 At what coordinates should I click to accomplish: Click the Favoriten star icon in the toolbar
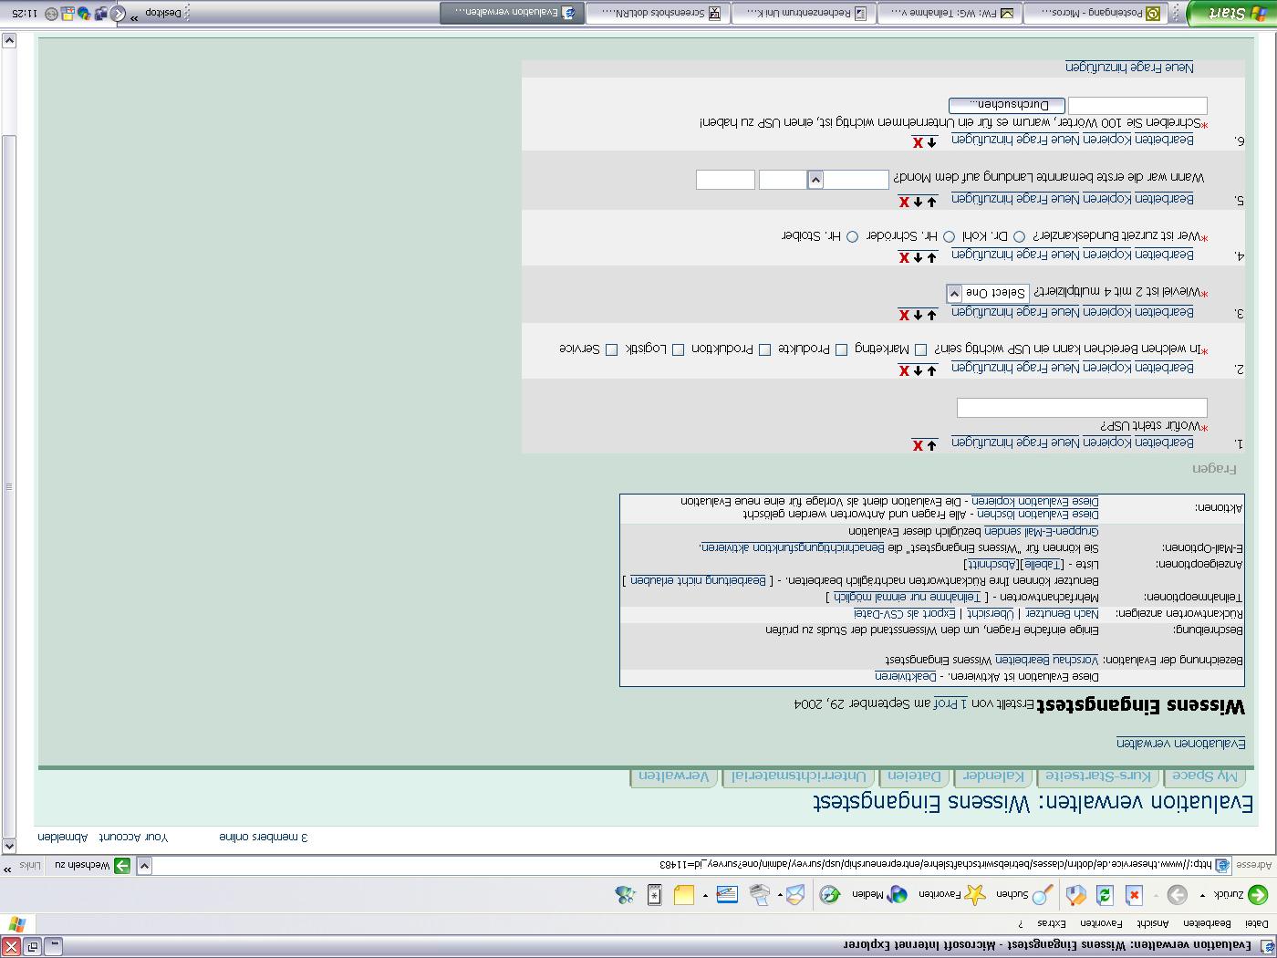point(975,896)
